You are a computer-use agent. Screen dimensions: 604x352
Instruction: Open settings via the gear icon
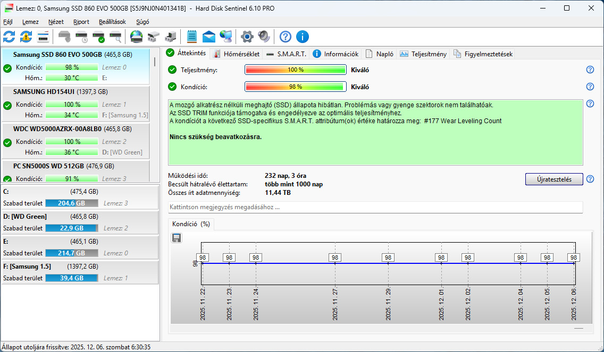click(247, 37)
